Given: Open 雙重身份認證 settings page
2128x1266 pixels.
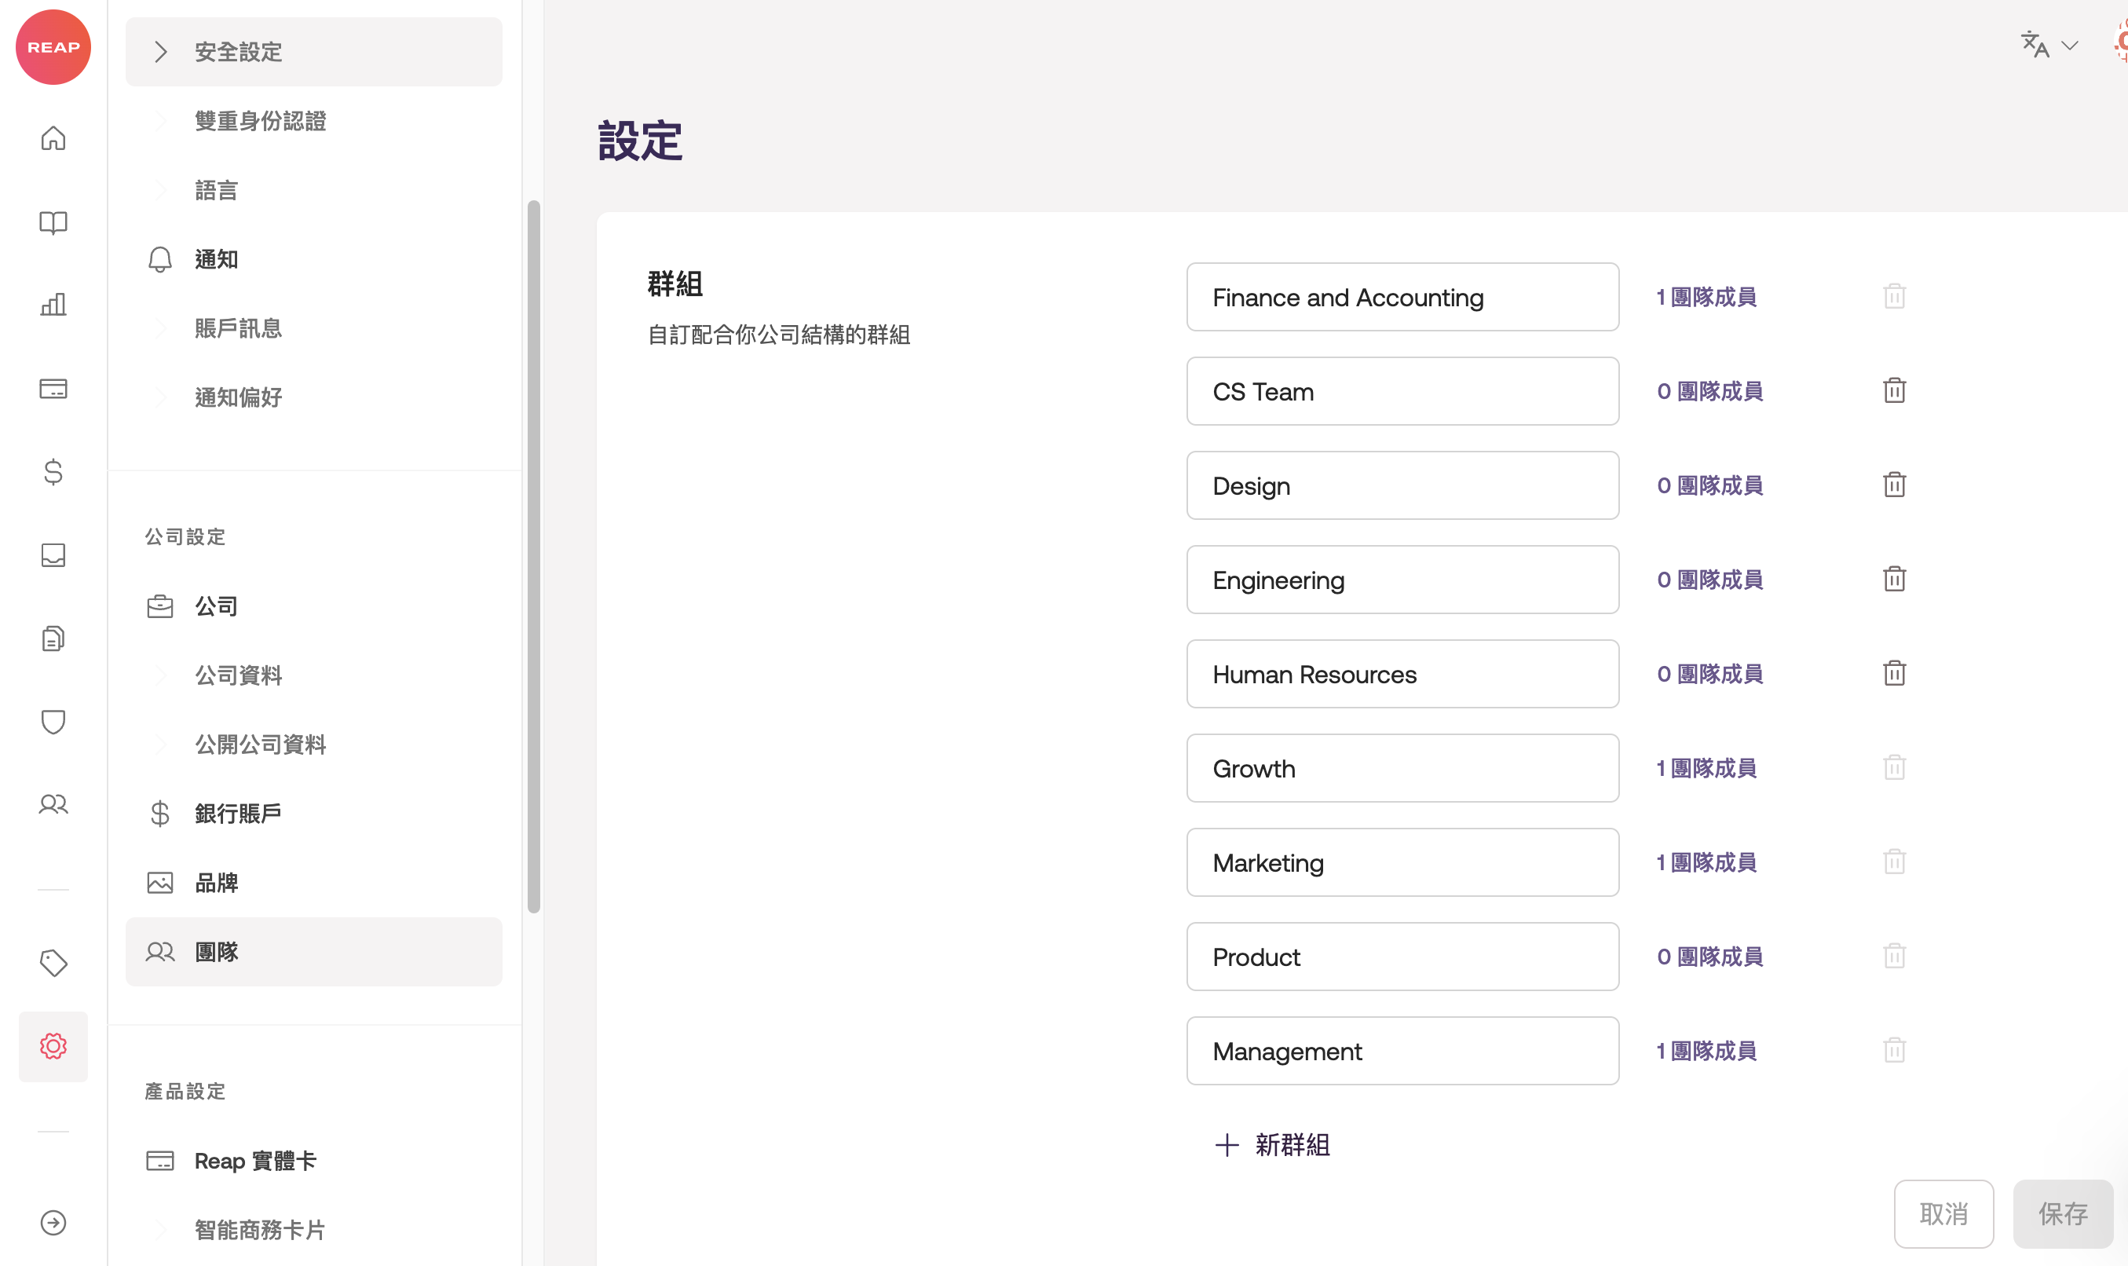Looking at the screenshot, I should (x=260, y=121).
